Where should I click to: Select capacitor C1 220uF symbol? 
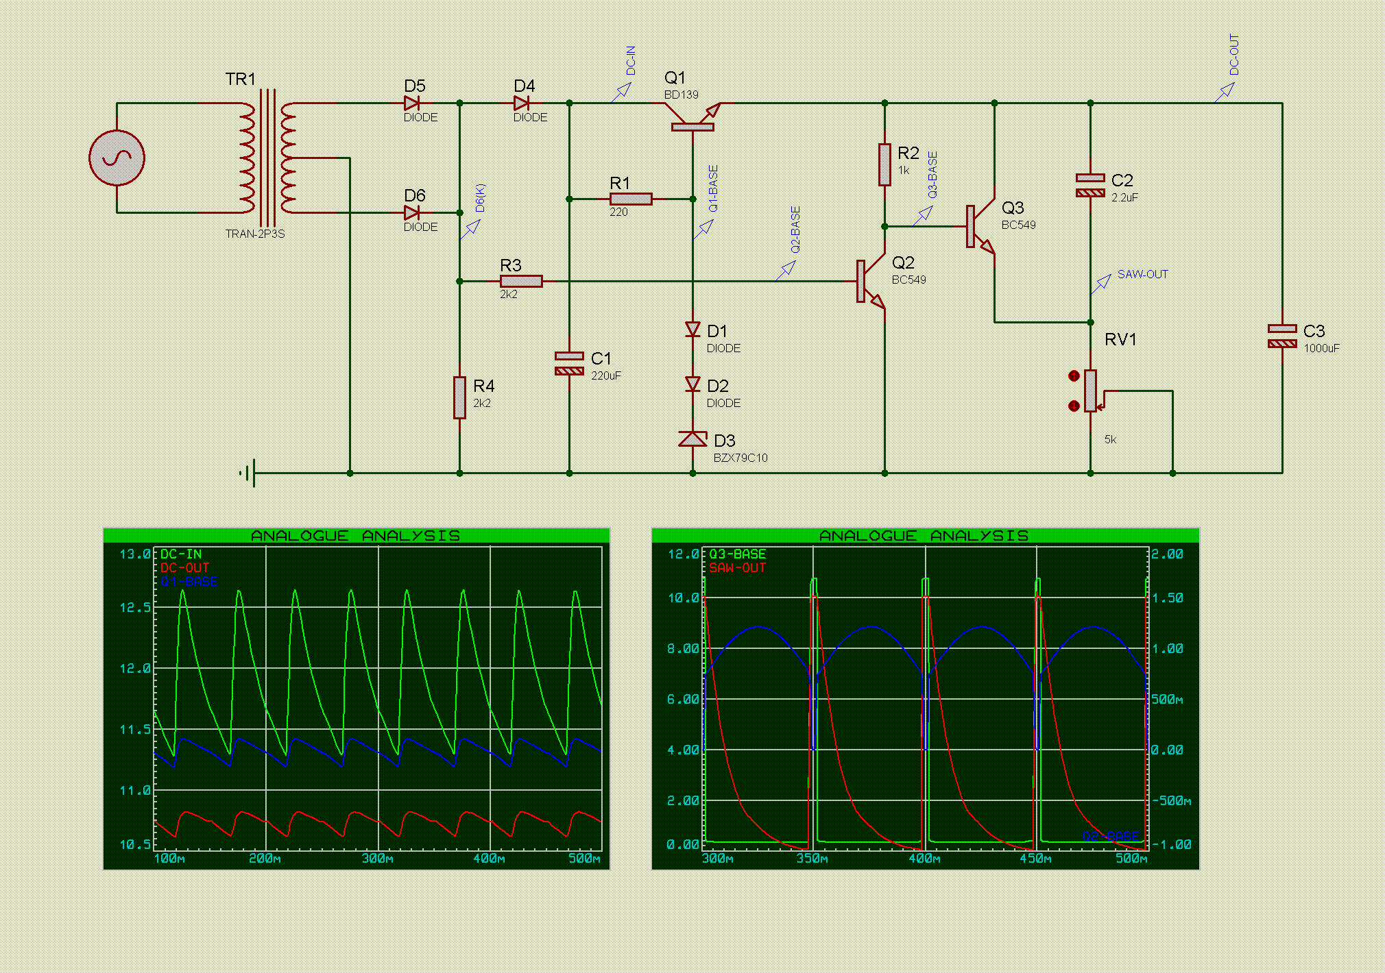[569, 363]
